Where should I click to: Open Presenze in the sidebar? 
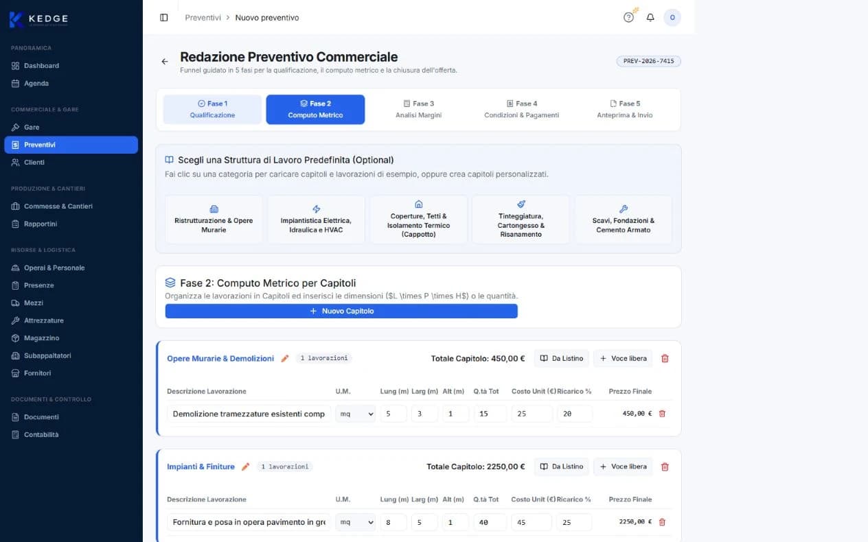pyautogui.click(x=71, y=285)
